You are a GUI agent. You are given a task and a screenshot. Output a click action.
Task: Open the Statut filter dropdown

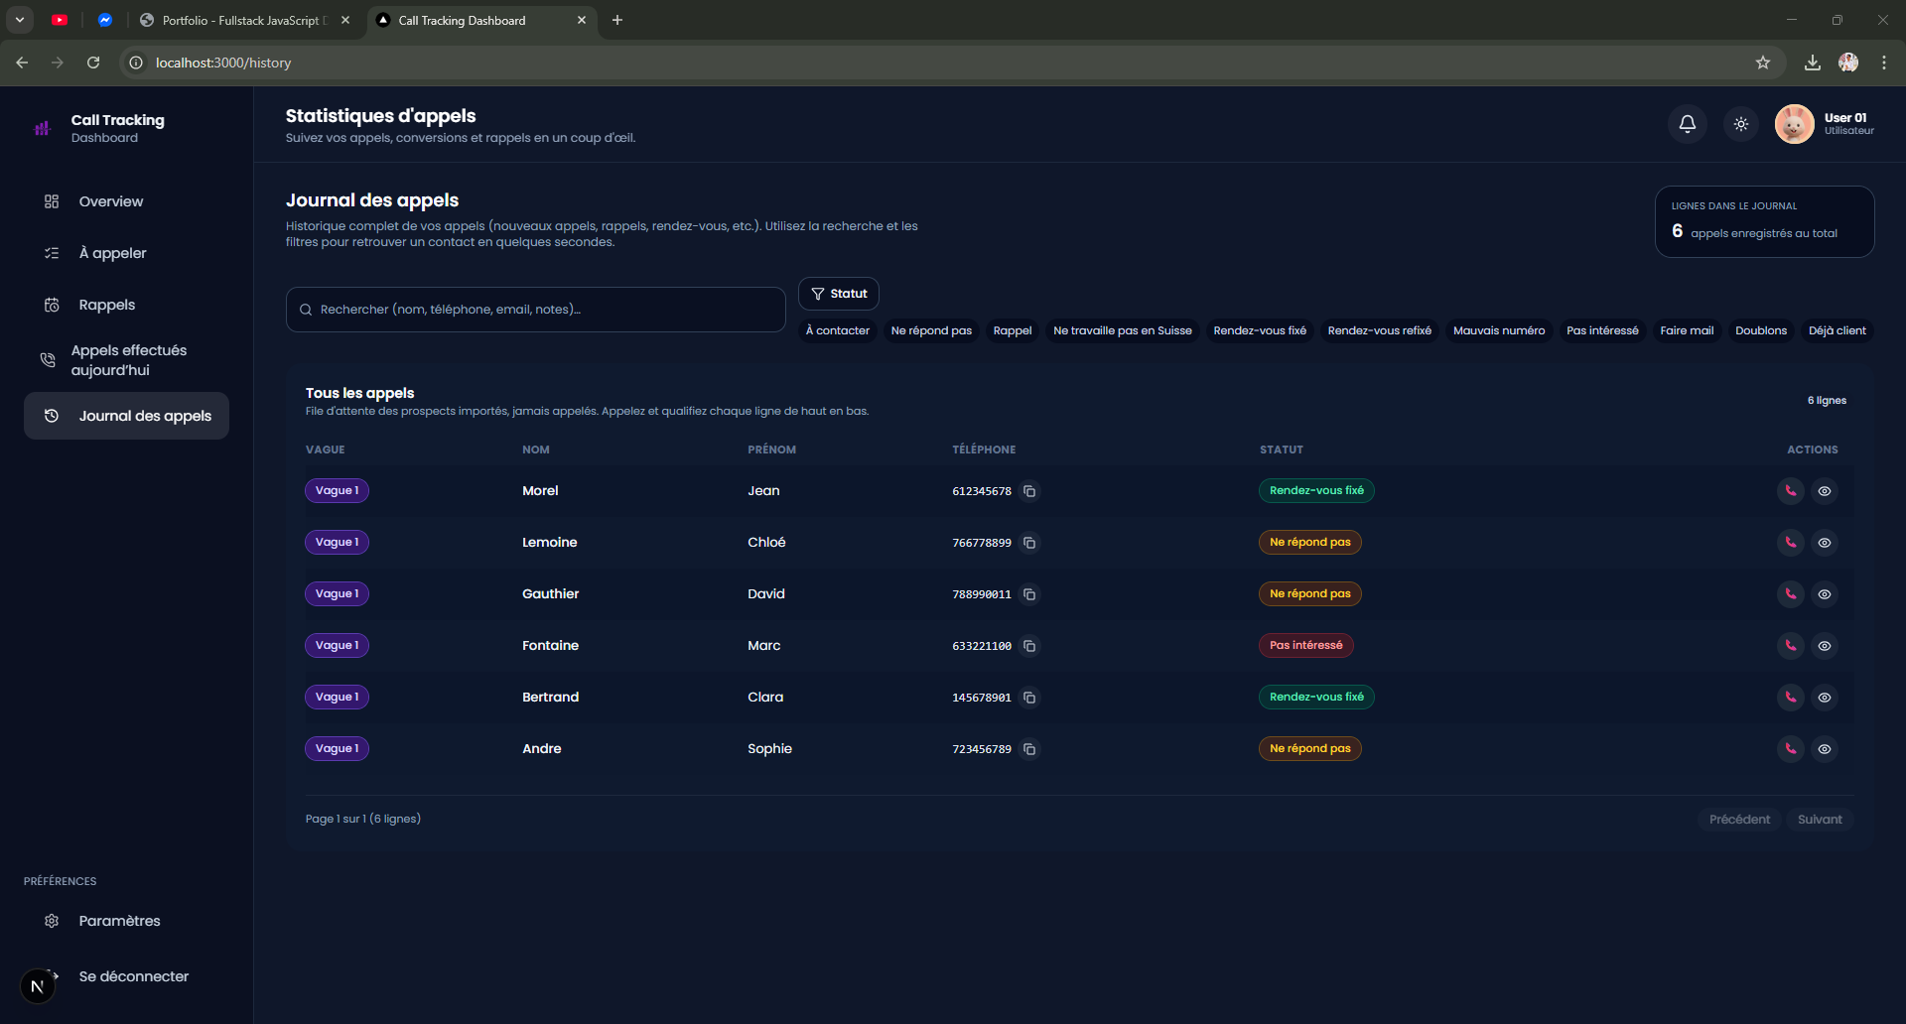(838, 294)
